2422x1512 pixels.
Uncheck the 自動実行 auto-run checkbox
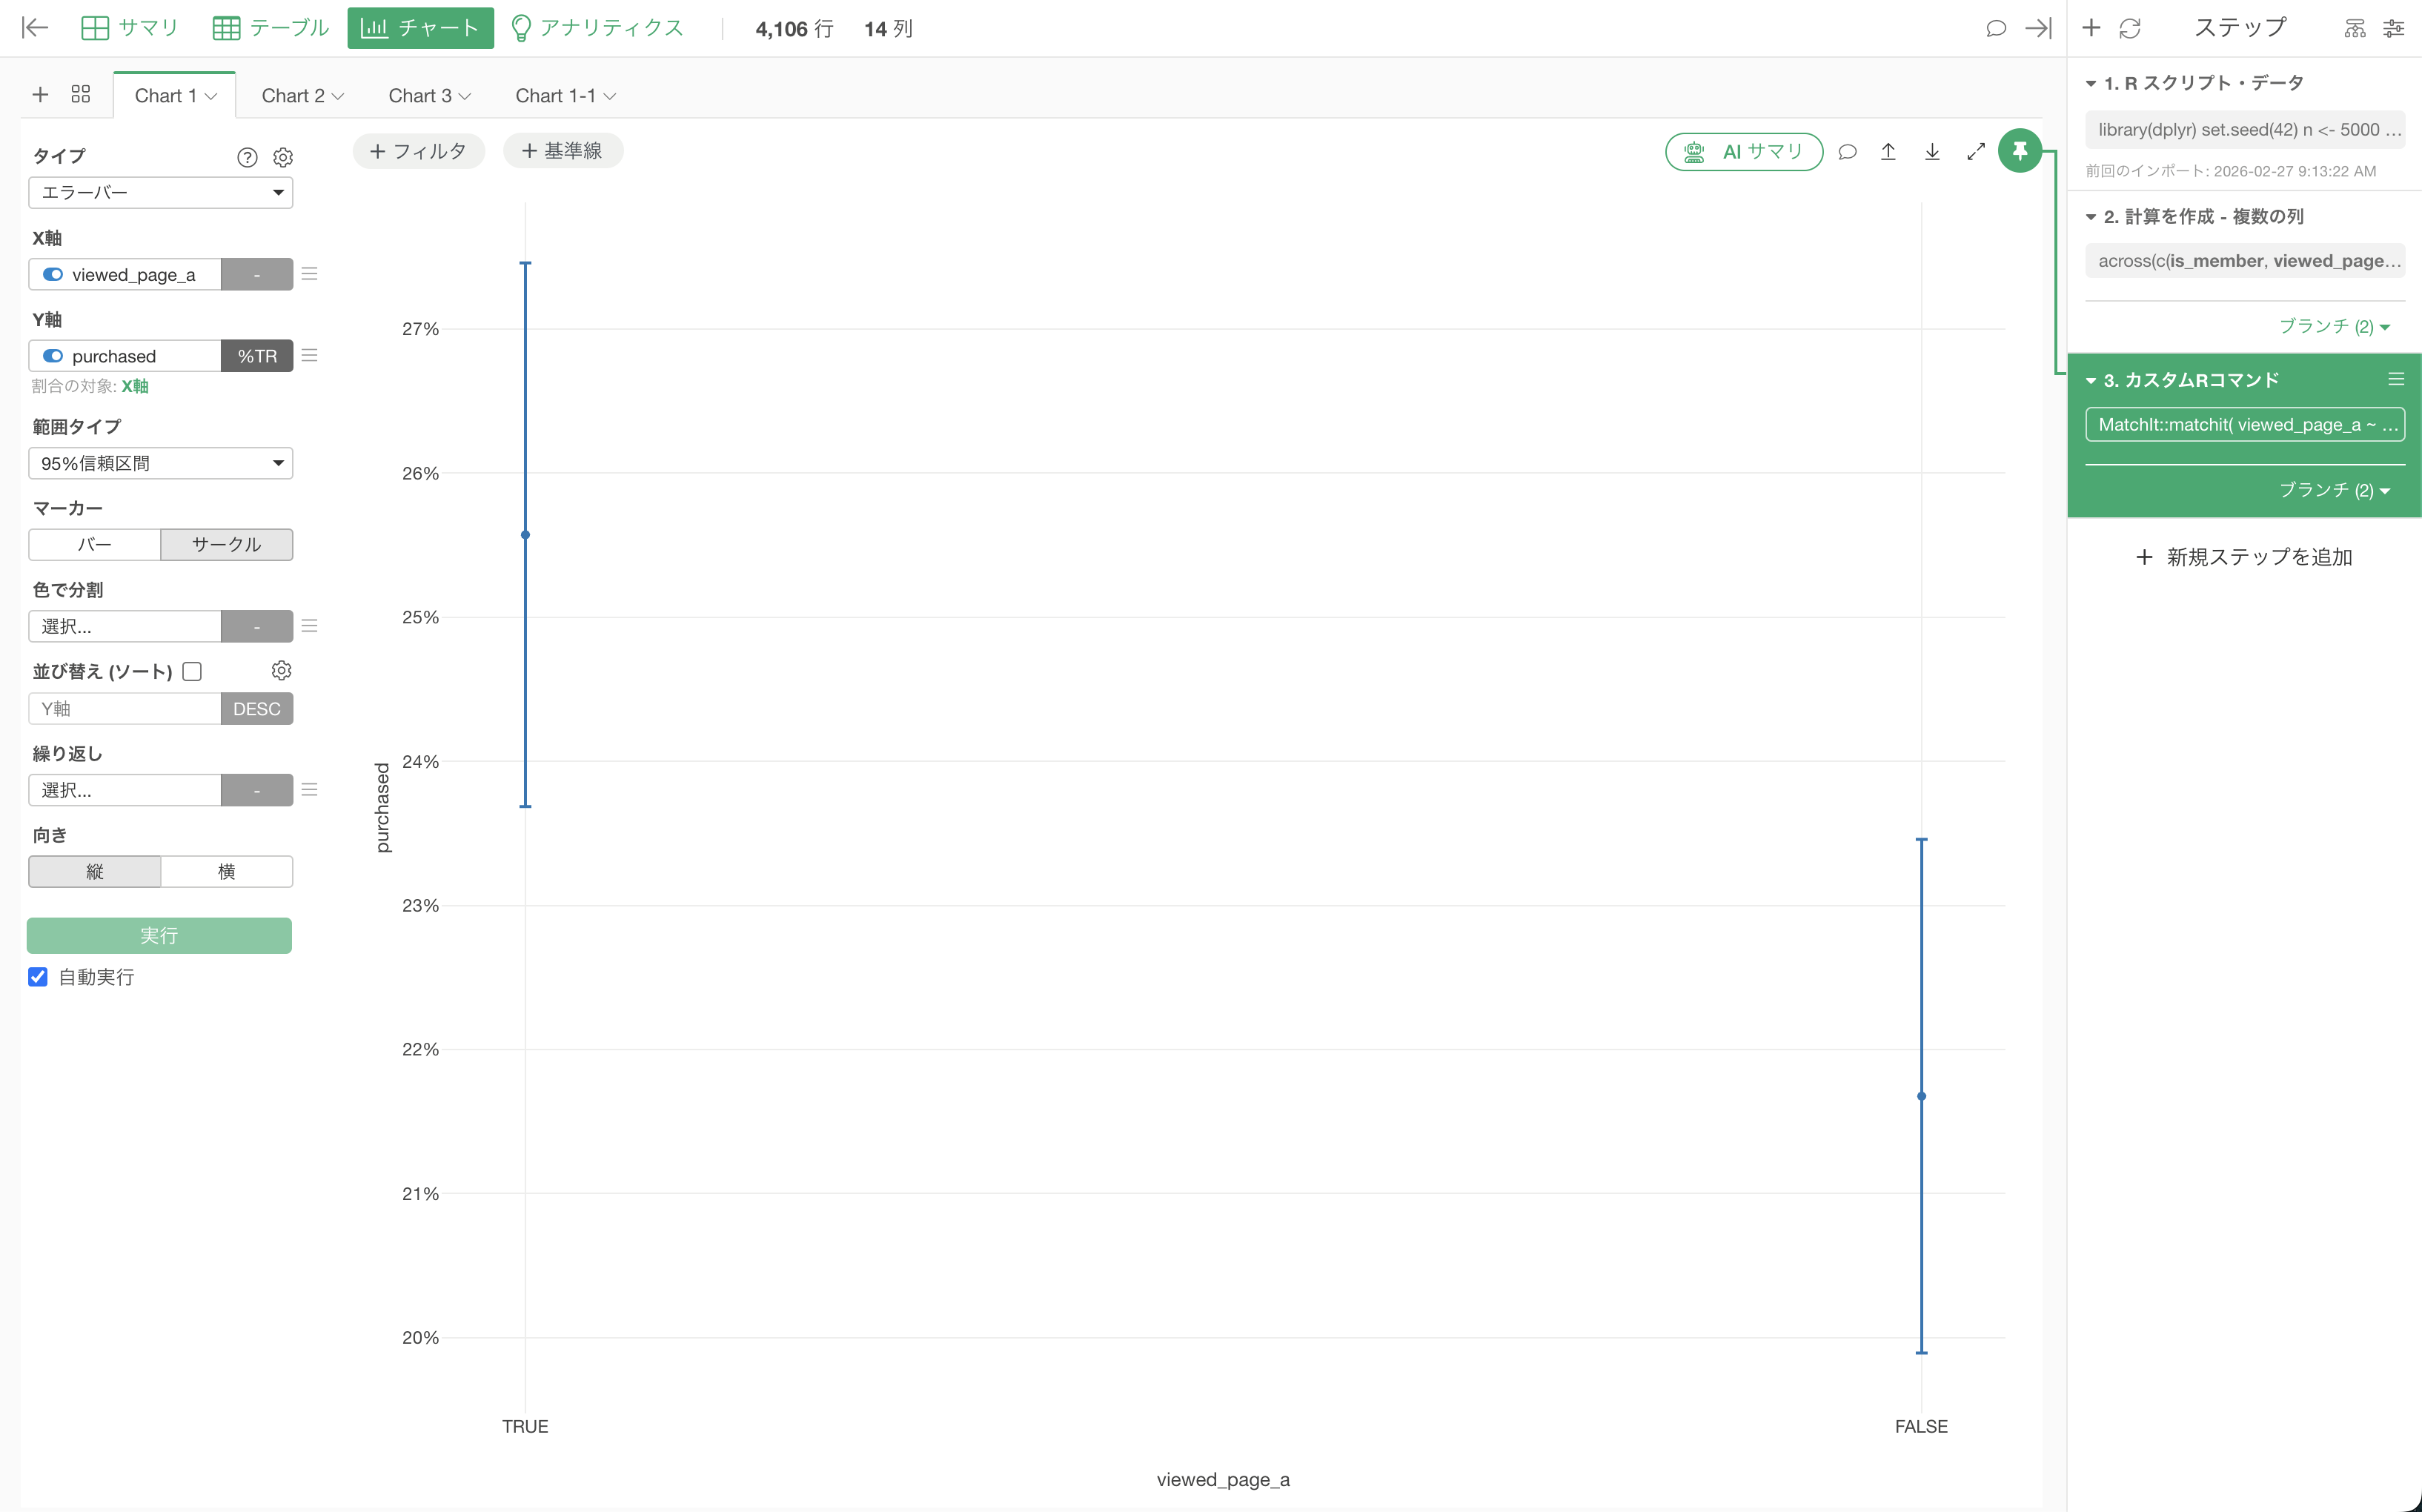pos(38,977)
